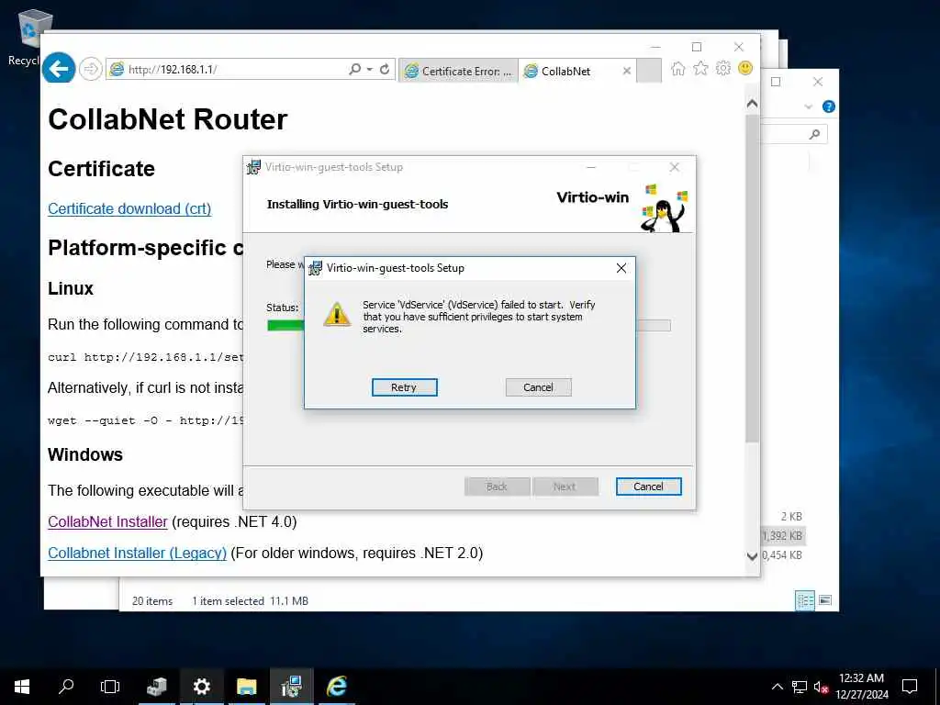This screenshot has width=940, height=705.
Task: Click the warning triangle icon in dialog
Action: pyautogui.click(x=337, y=314)
